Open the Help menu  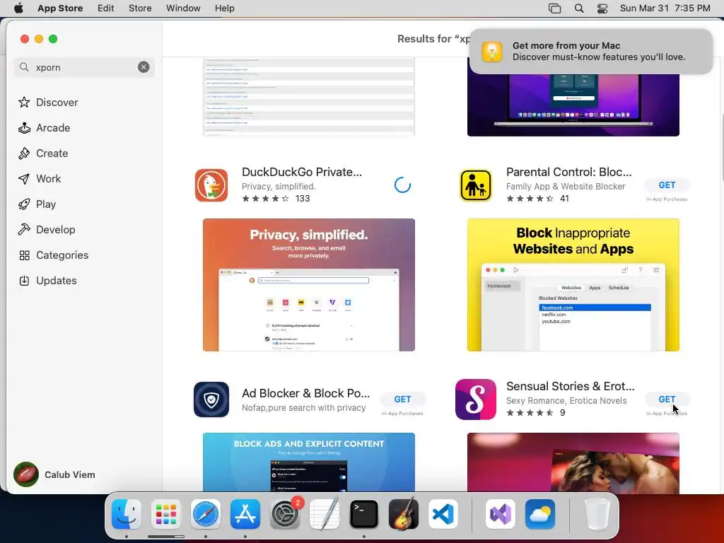click(x=224, y=8)
